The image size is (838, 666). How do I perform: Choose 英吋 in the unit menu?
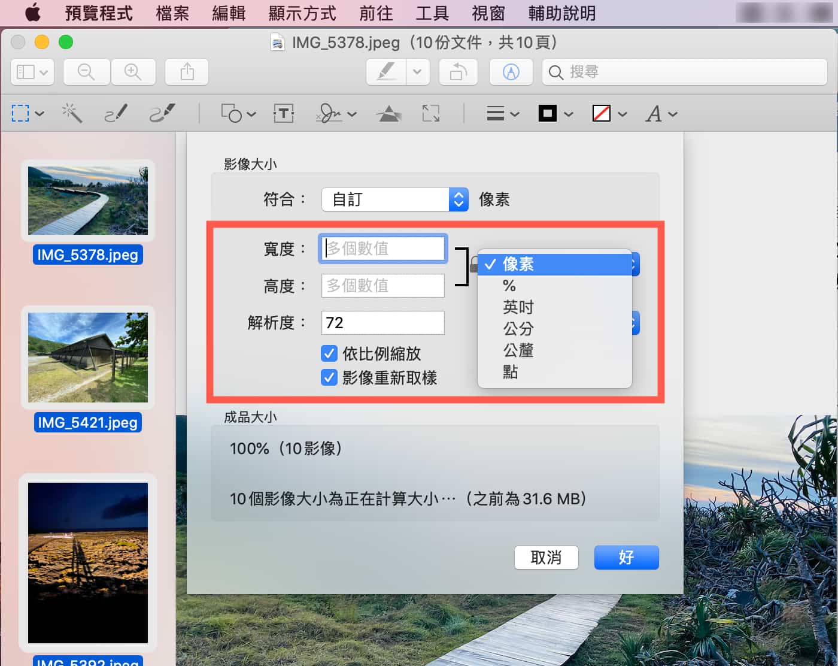click(x=555, y=307)
